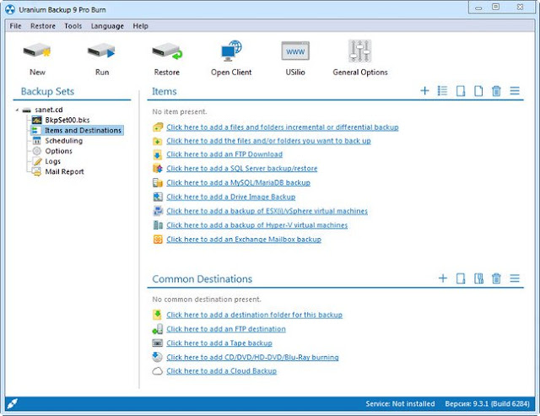Viewport: 540px width, 416px height.
Task: Click the Uranium Backup title bar app icon
Action: pyautogui.click(x=10, y=9)
